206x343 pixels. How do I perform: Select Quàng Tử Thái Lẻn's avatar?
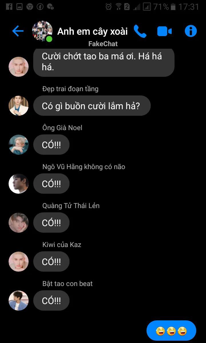click(x=19, y=222)
